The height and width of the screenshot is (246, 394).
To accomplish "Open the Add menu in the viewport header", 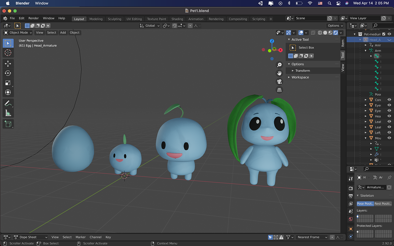I will click(x=63, y=33).
